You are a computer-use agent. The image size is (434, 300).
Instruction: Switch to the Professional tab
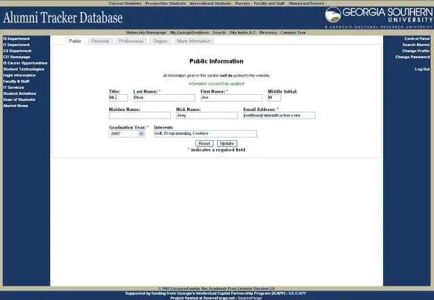pyautogui.click(x=131, y=41)
